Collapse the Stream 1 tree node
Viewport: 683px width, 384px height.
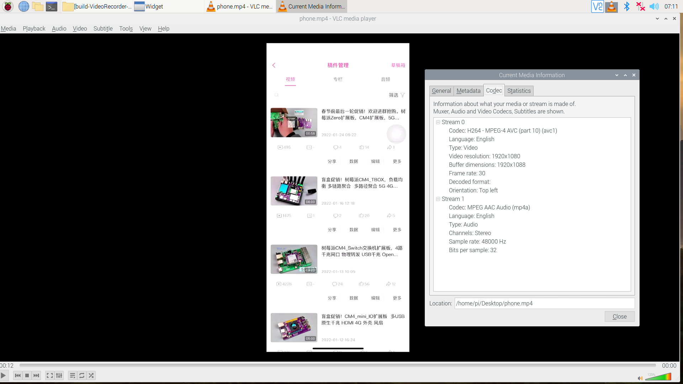tap(438, 199)
